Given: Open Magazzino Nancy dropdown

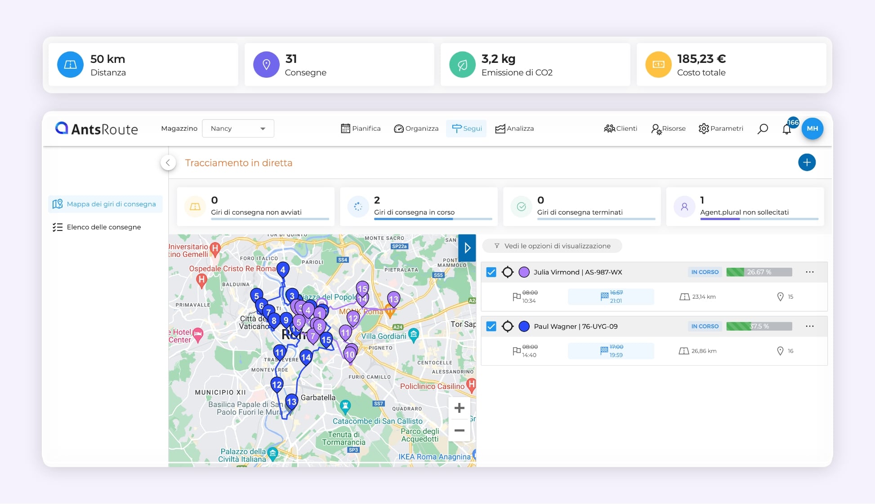Looking at the screenshot, I should (238, 128).
